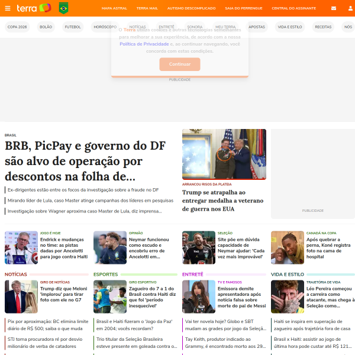
Task: Open Neymar funcionou como escudo article
Action: point(149,248)
